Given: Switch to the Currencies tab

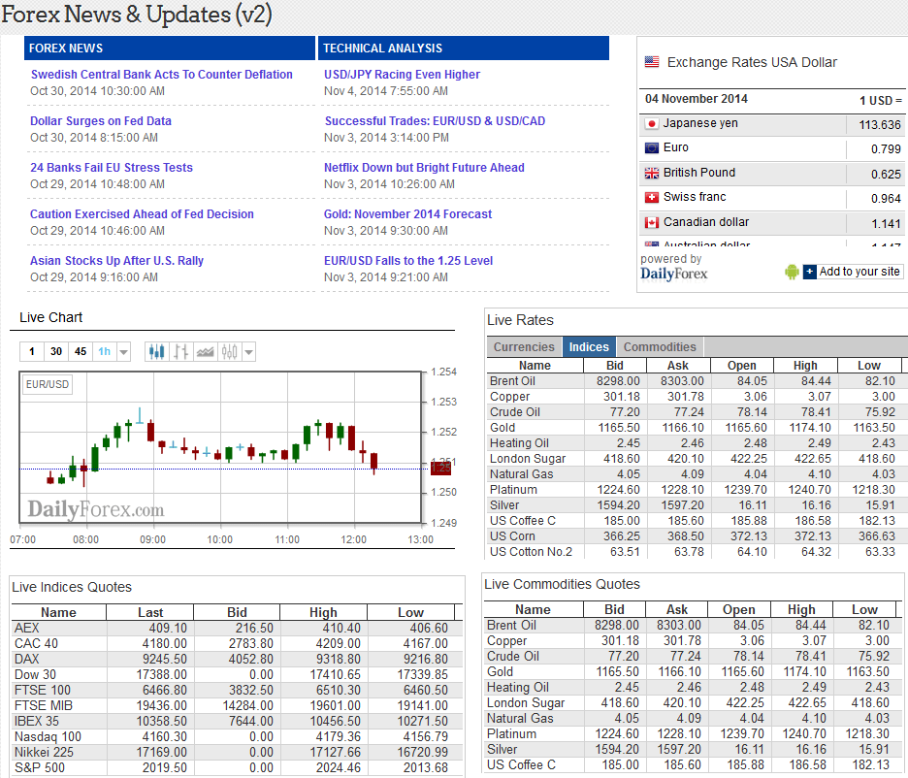Looking at the screenshot, I should 524,347.
